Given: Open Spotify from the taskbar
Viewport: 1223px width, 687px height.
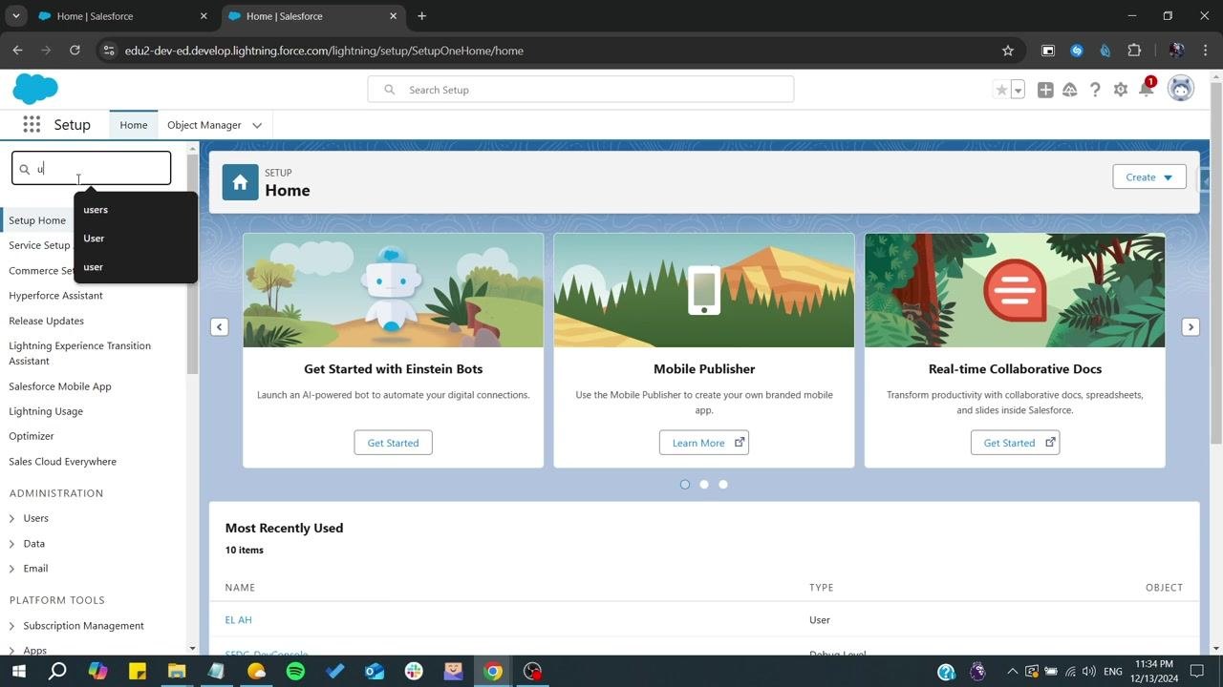Looking at the screenshot, I should coord(295,671).
